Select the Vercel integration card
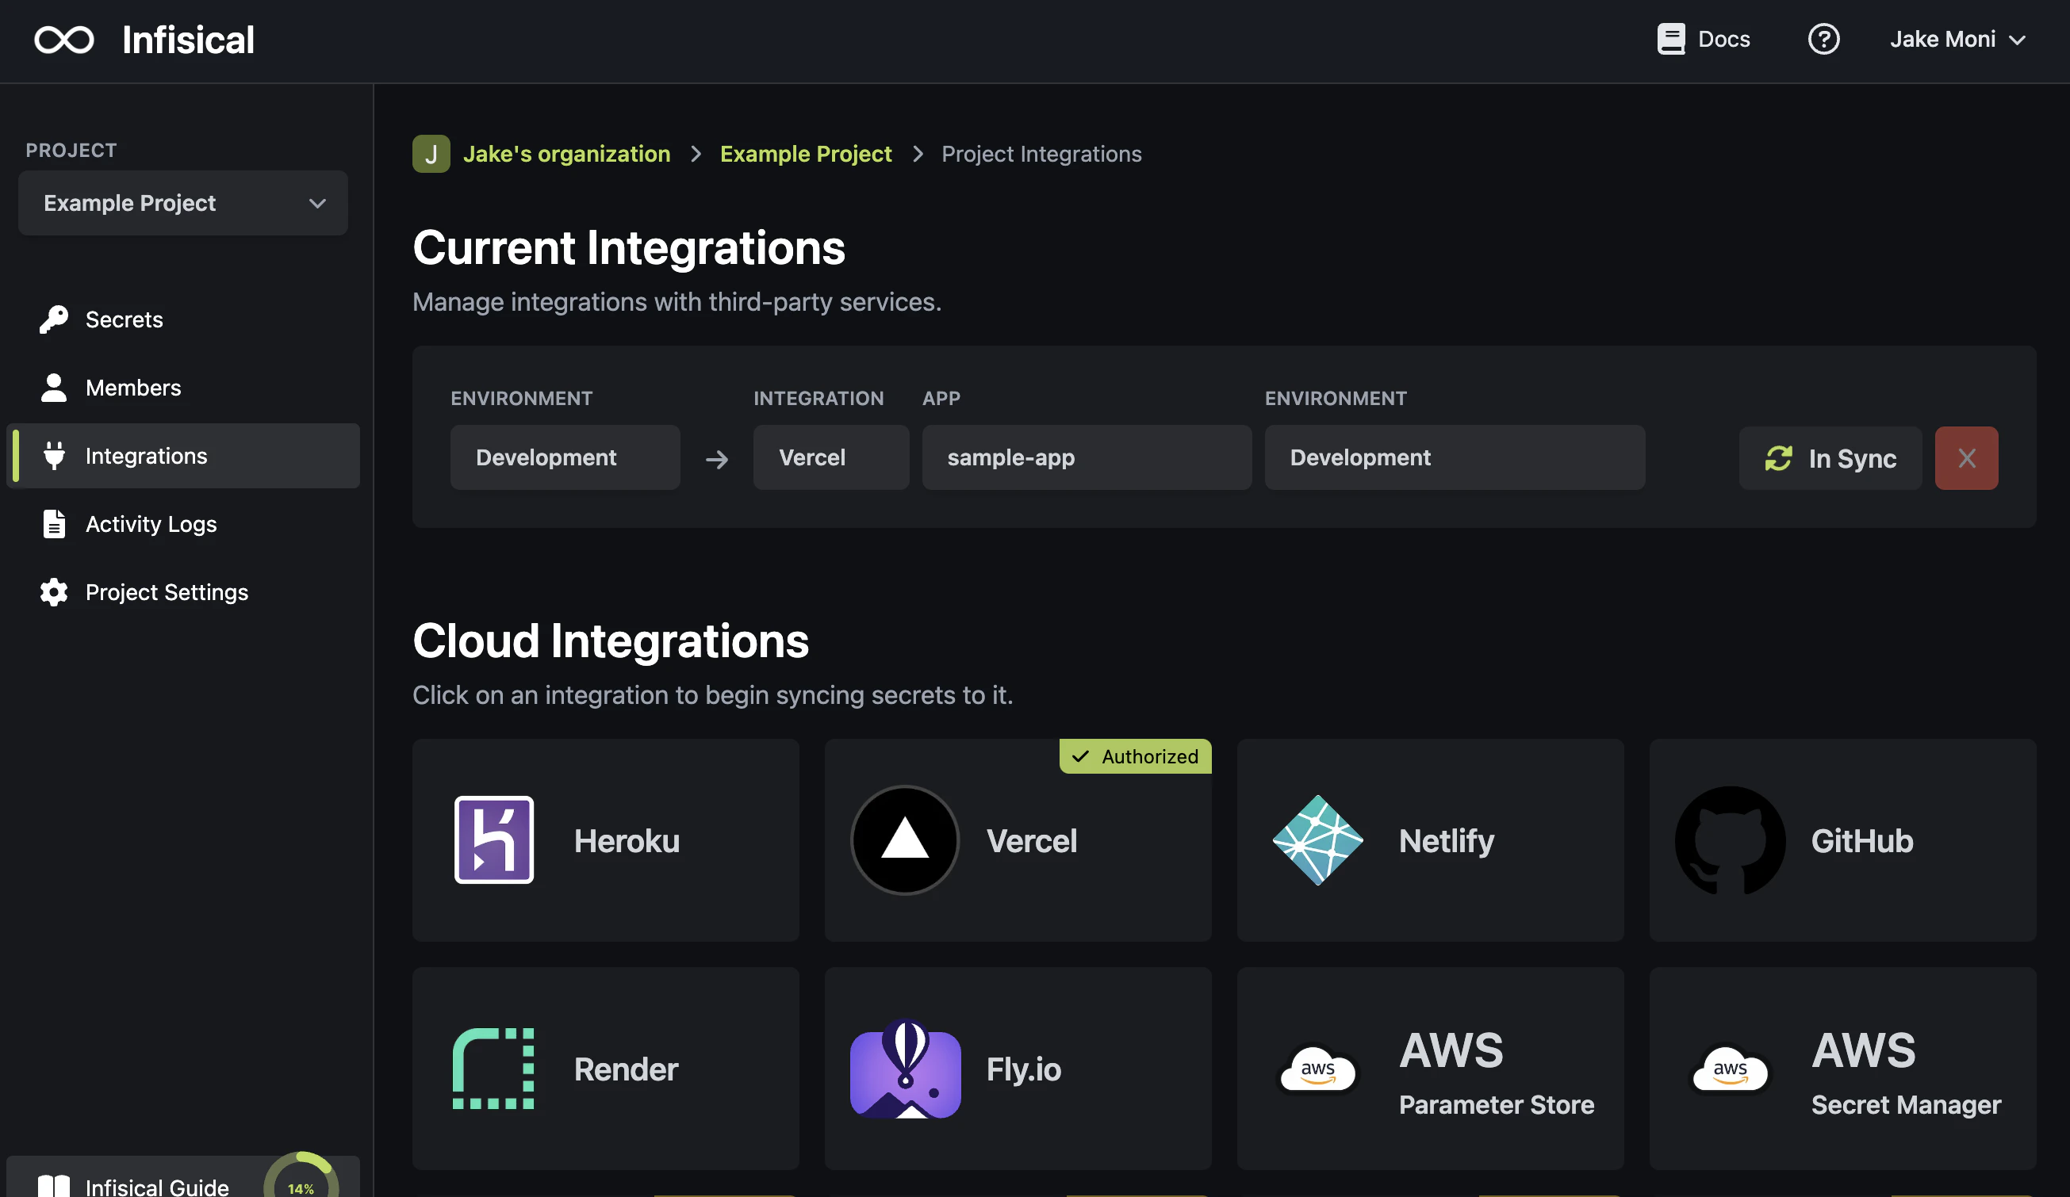2070x1197 pixels. tap(1018, 839)
